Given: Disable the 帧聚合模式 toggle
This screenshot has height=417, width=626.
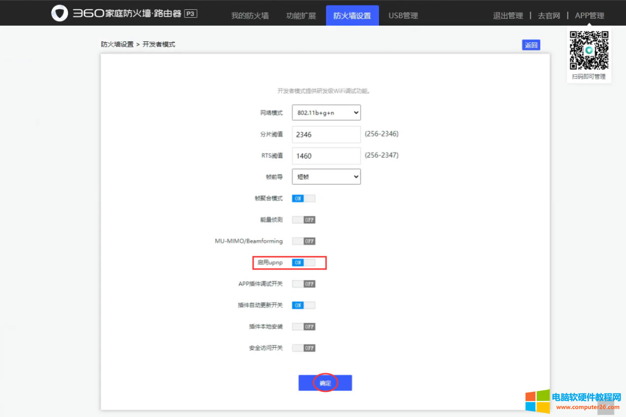Looking at the screenshot, I should tap(303, 198).
